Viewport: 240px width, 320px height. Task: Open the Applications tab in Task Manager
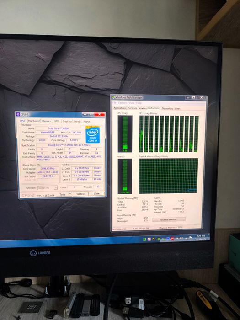(x=120, y=108)
